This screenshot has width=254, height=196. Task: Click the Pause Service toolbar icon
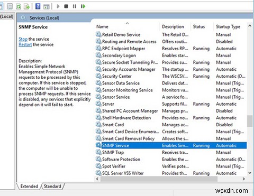75,6
